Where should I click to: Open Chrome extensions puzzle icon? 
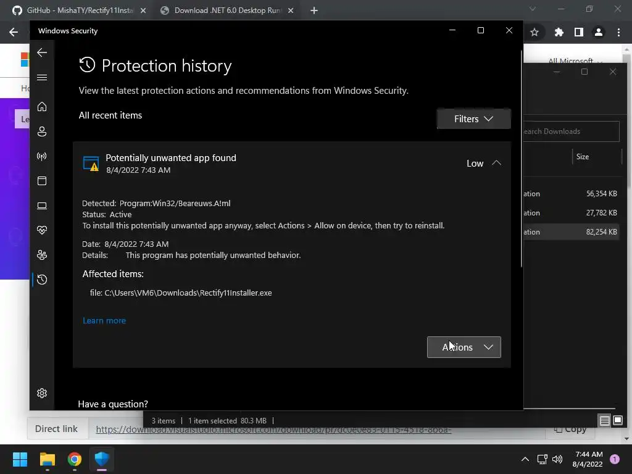(559, 32)
